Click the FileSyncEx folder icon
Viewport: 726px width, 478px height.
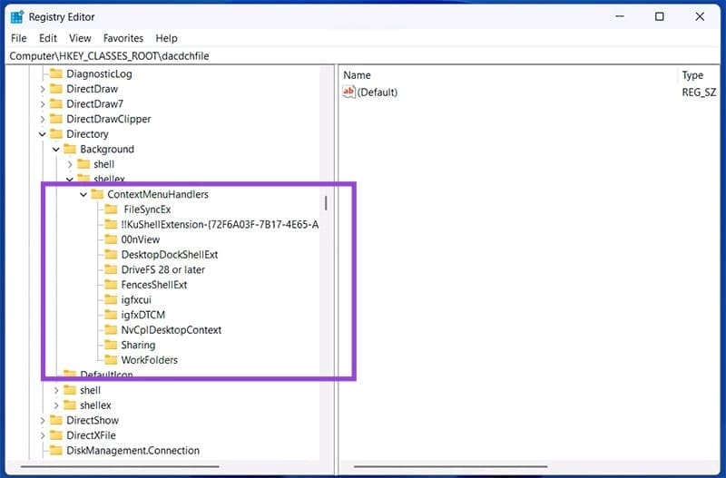111,210
